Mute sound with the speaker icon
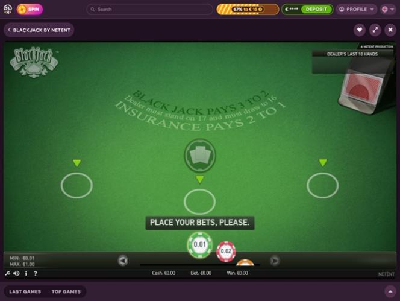This screenshot has width=400, height=301. coord(17,273)
